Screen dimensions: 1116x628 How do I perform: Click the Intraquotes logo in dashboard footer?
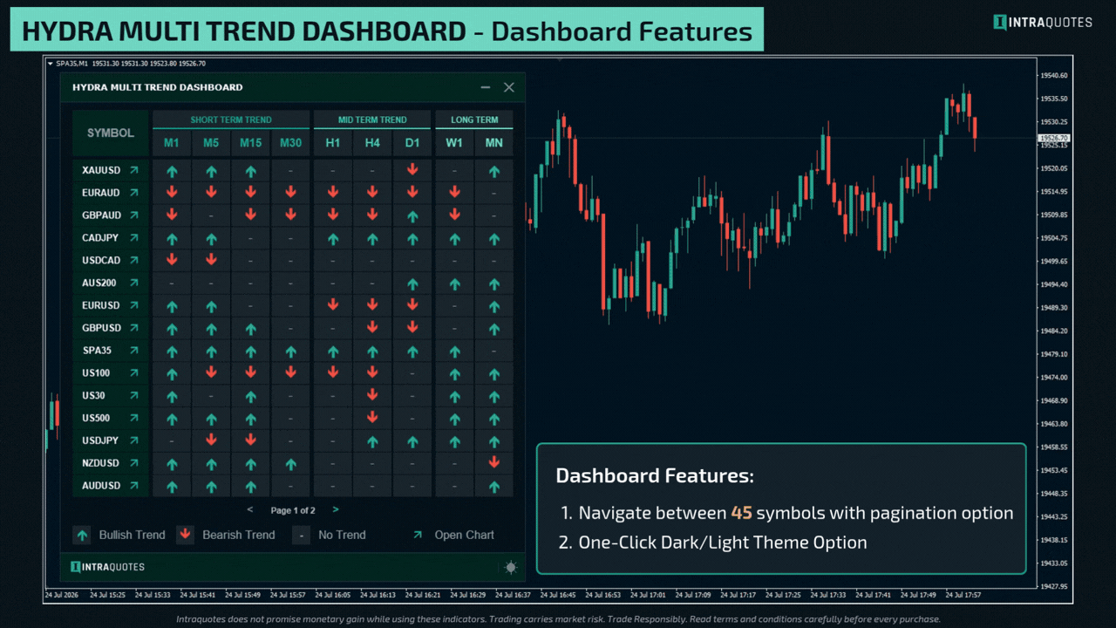coord(107,567)
